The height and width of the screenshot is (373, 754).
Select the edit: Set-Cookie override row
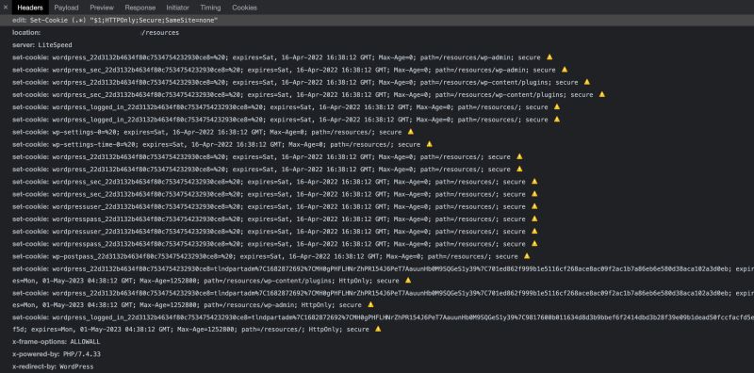(x=377, y=20)
